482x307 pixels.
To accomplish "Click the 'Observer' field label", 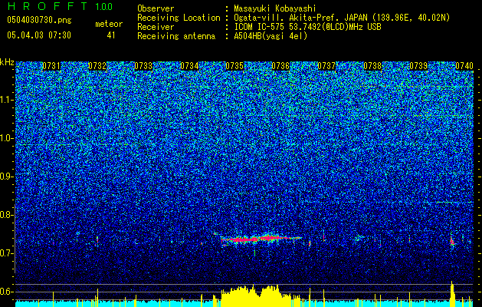I will coord(156,8).
